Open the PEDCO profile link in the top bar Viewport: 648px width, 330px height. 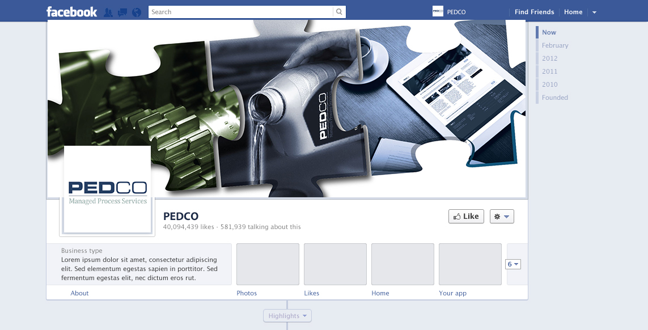456,12
